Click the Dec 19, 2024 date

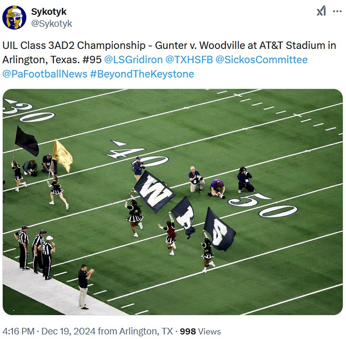pyautogui.click(x=68, y=331)
